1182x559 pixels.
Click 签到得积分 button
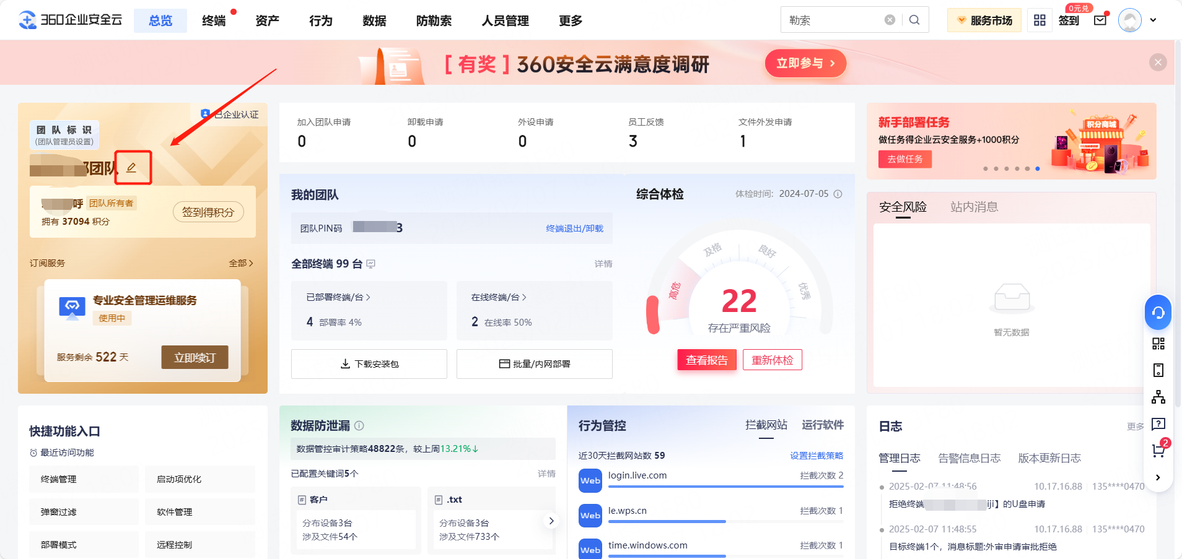[208, 212]
